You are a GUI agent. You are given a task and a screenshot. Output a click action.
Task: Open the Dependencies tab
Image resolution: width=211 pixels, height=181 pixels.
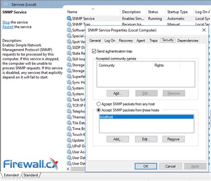coord(188,41)
